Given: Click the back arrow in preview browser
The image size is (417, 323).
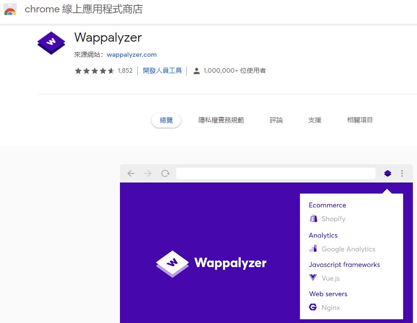Looking at the screenshot, I should click(x=131, y=173).
